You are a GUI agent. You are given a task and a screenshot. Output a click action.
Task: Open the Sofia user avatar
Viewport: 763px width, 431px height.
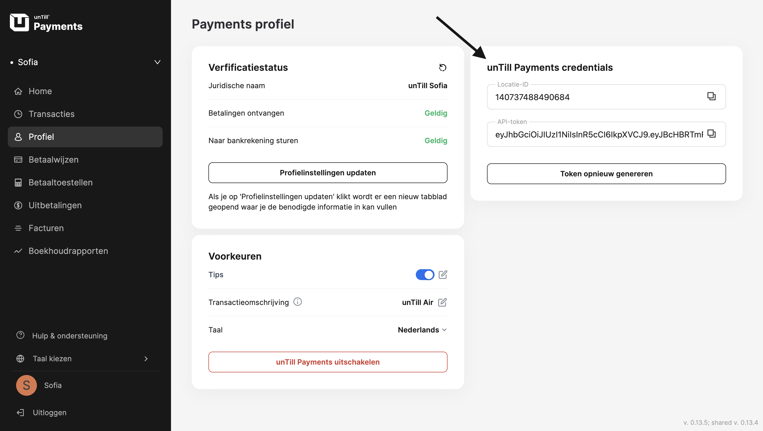click(27, 385)
